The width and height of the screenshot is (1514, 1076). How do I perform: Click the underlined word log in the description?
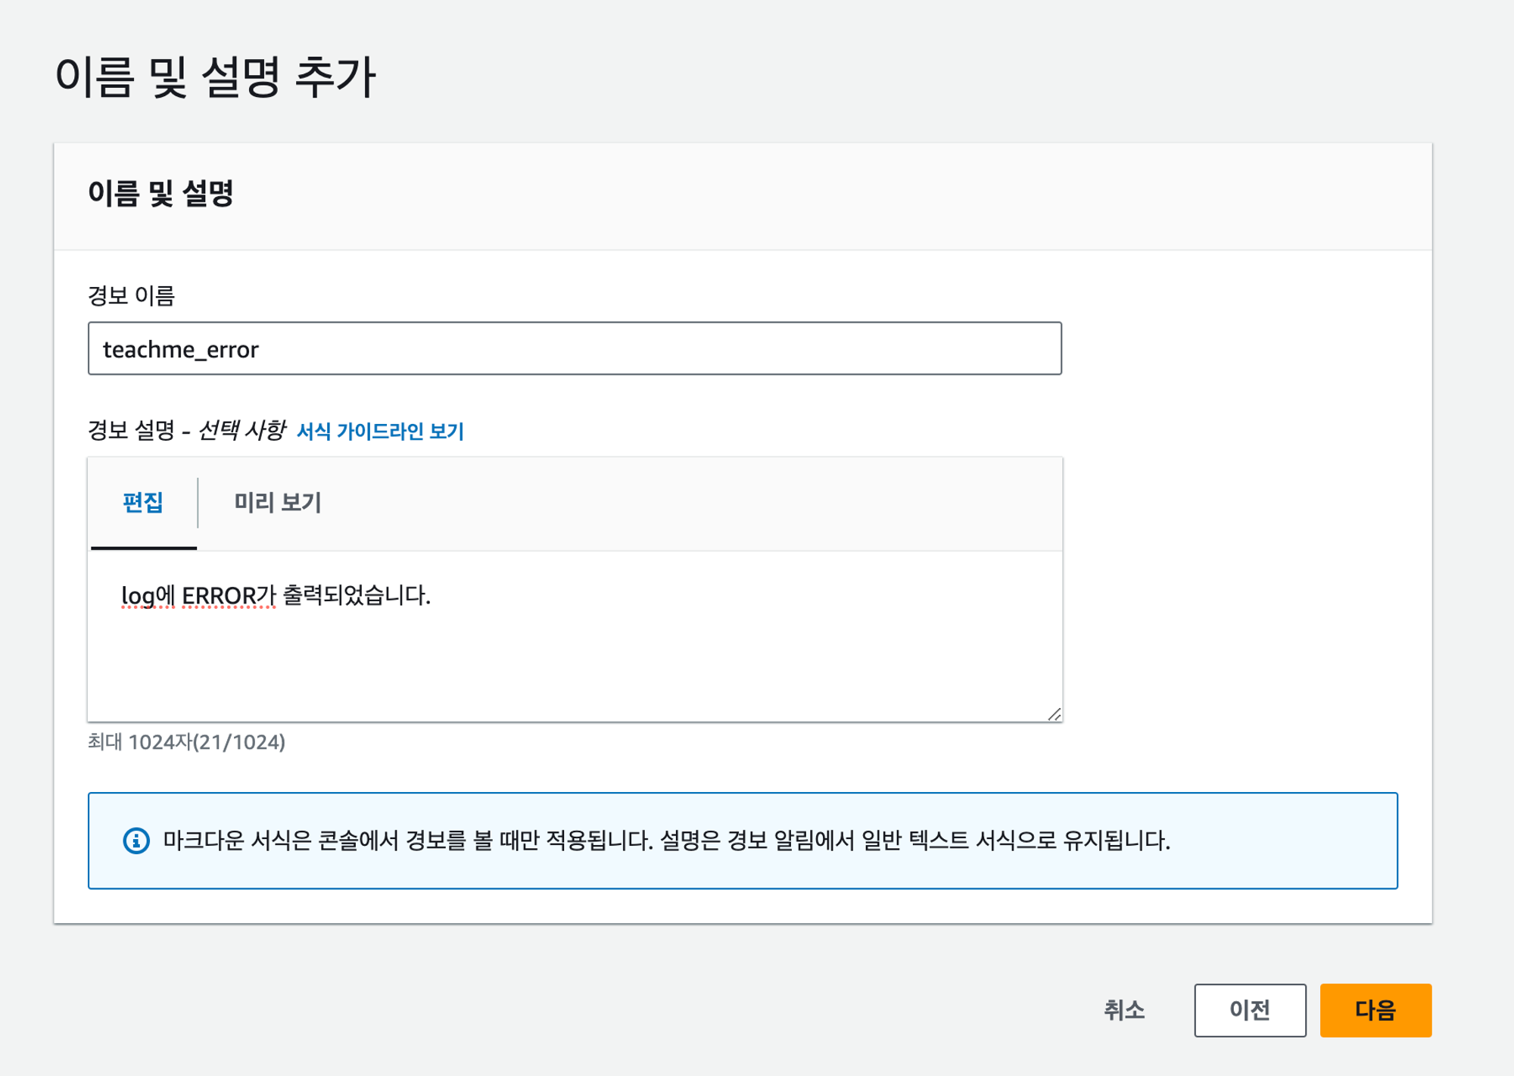tap(138, 596)
